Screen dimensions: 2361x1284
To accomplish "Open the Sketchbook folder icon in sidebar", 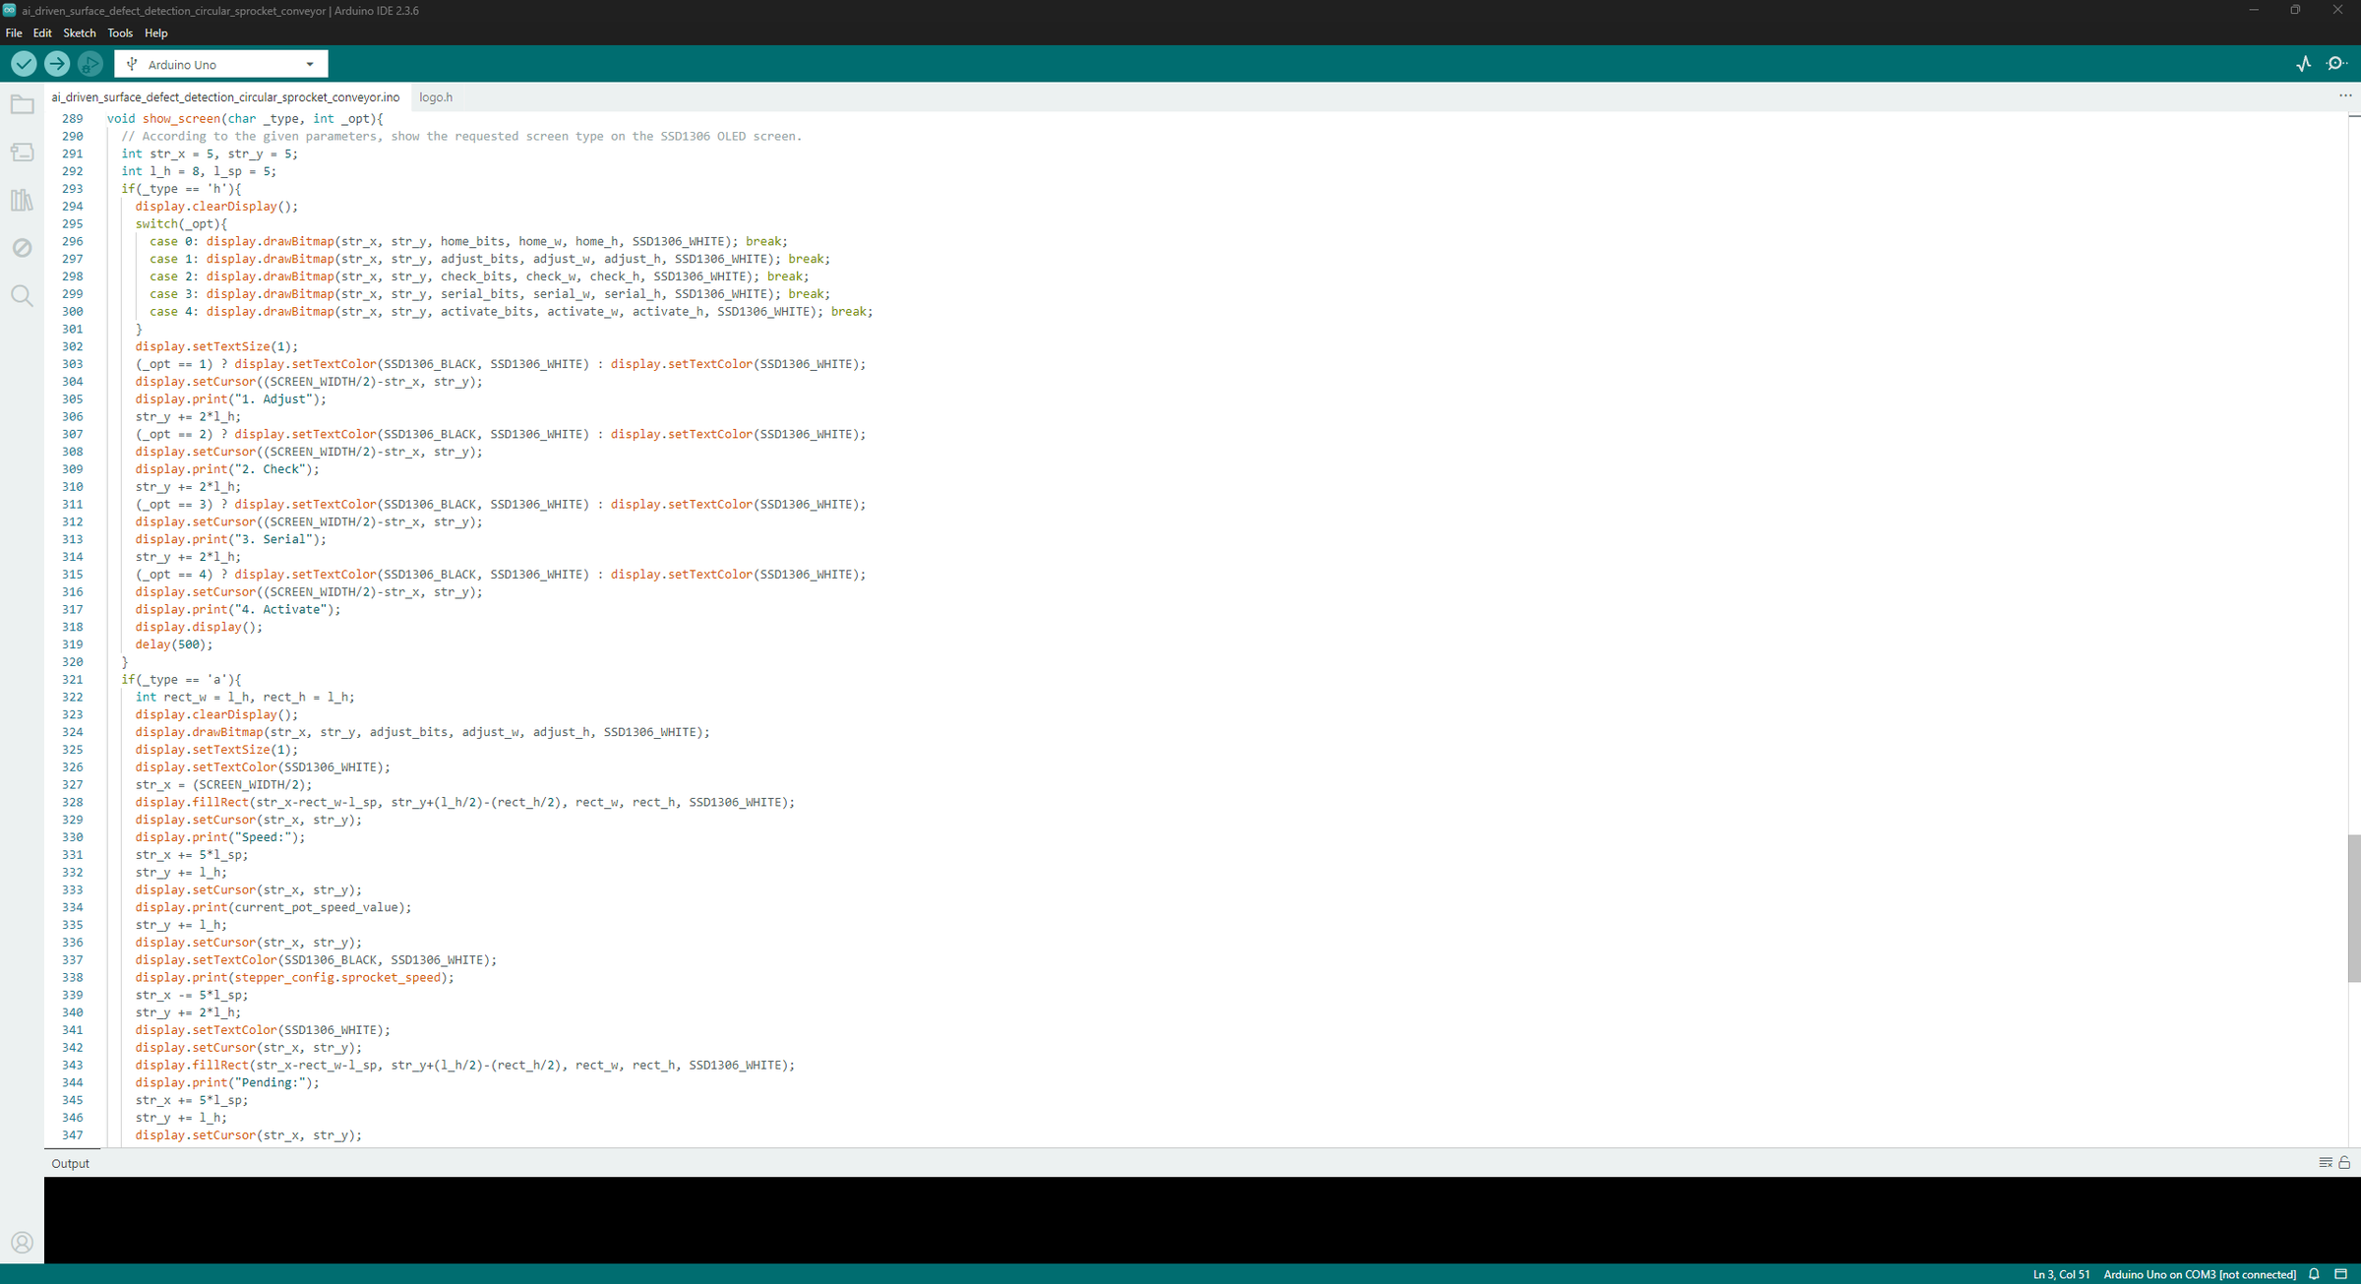I will 22,104.
